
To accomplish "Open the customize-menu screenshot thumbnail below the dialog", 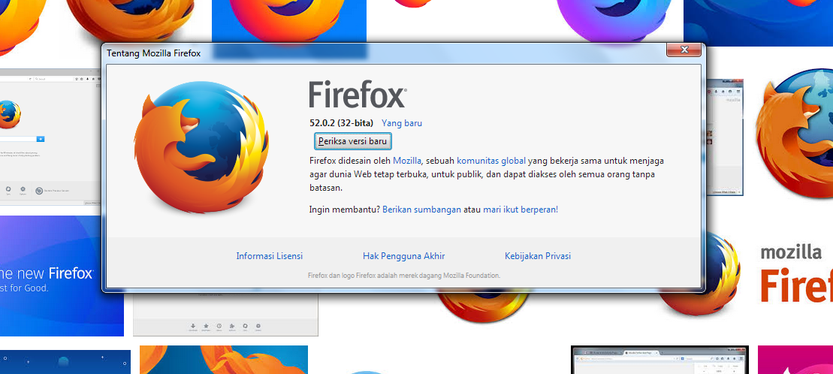I will 225,314.
